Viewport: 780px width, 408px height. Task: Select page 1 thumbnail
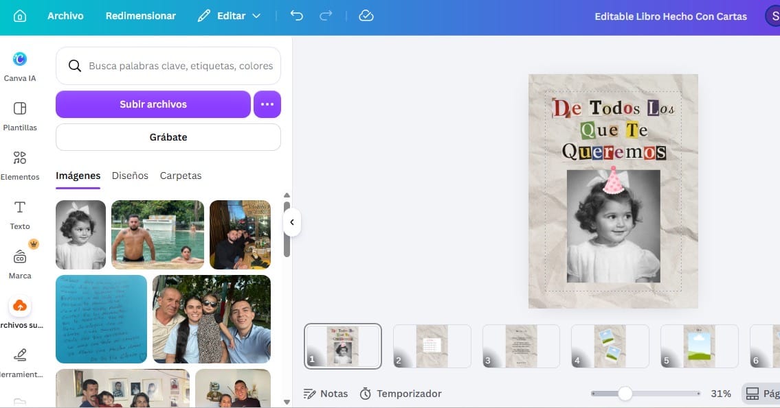coord(343,346)
